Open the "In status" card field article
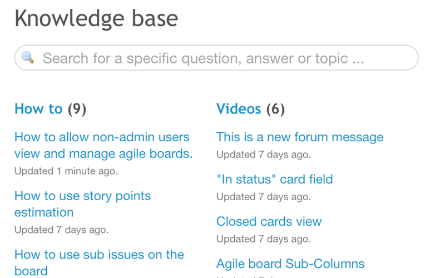Viewport: 445px width, 278px height. 274,180
